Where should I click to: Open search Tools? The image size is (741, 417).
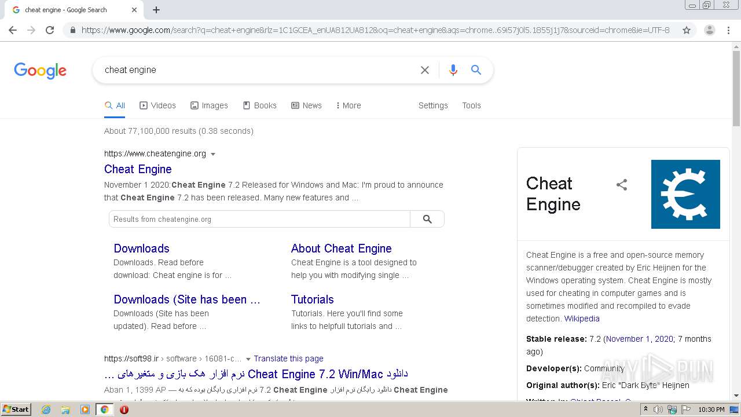(471, 105)
